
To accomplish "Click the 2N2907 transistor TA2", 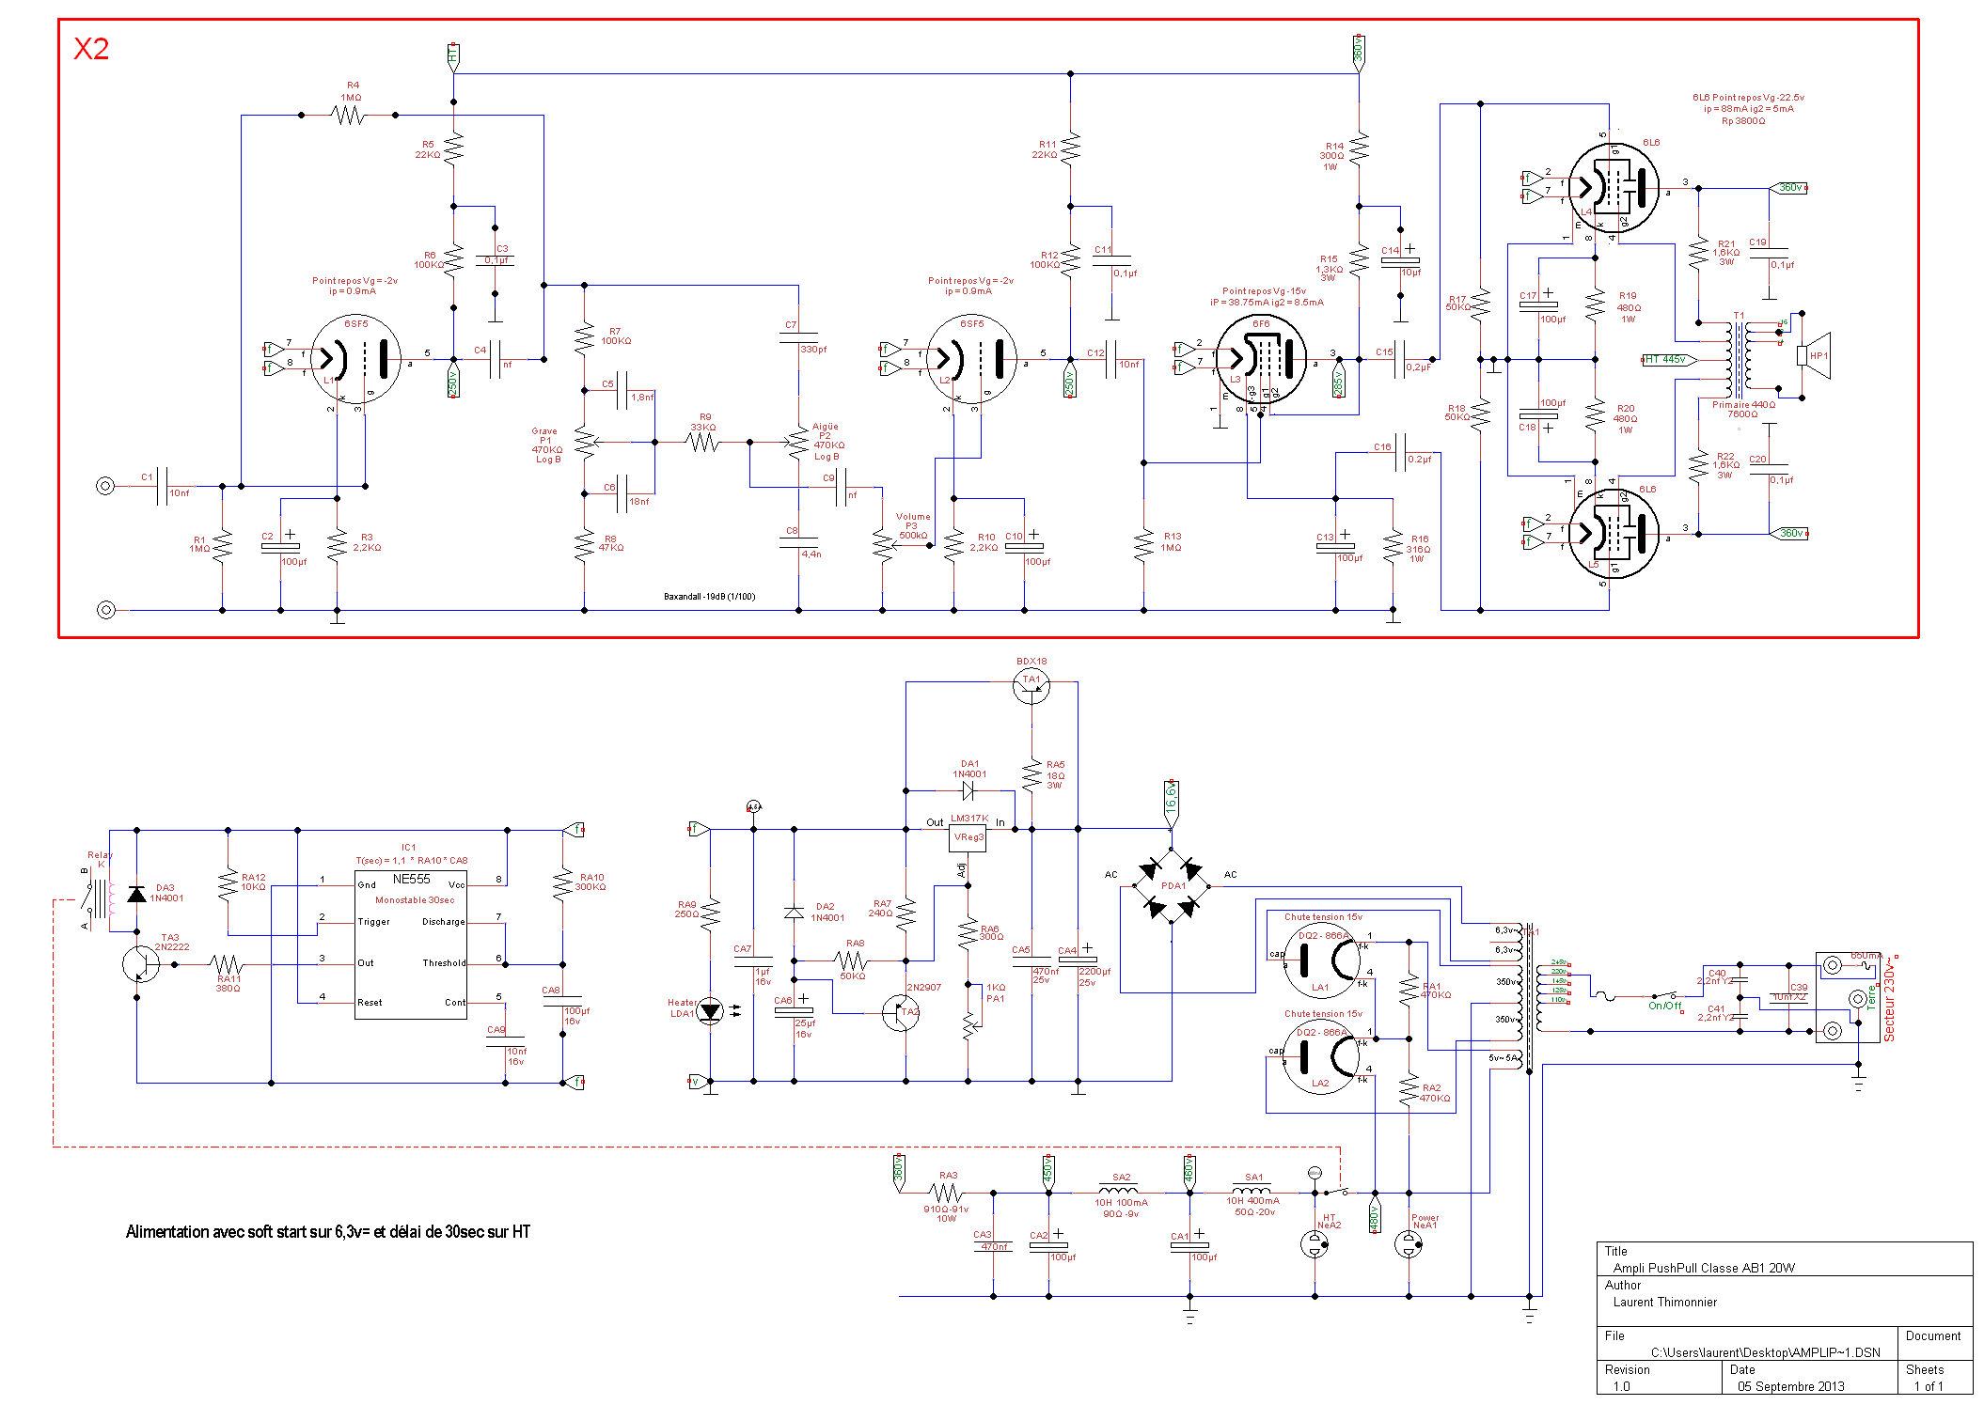I will pos(901,1012).
